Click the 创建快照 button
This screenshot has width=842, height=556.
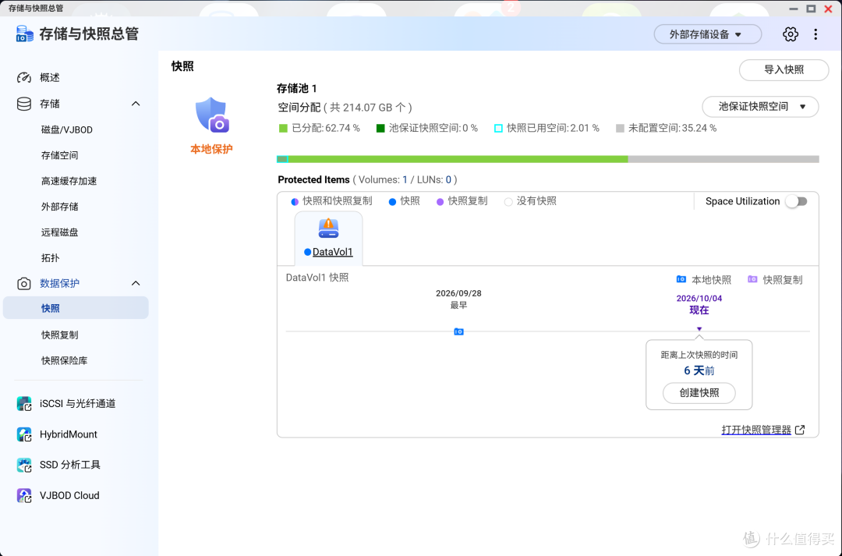699,393
